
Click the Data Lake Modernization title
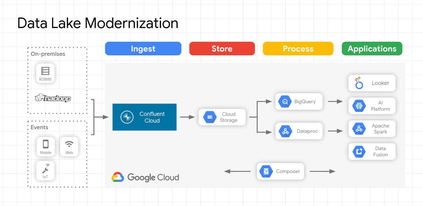click(98, 23)
